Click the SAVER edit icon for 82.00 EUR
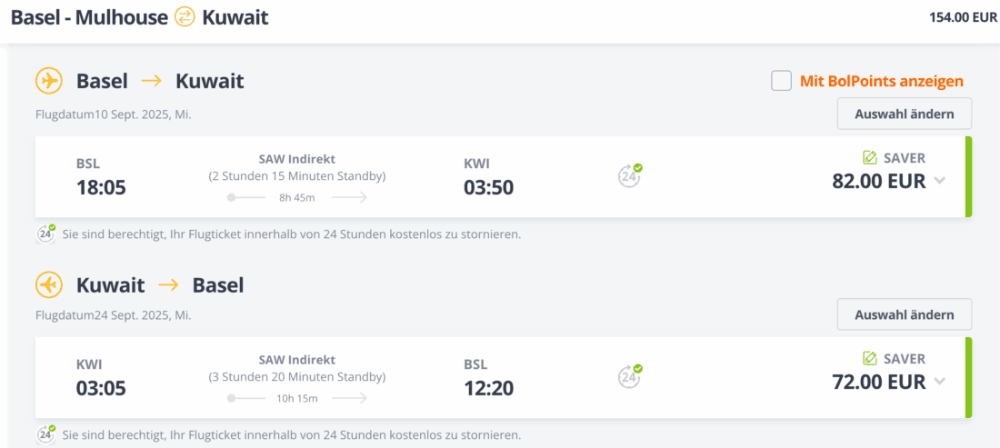 [870, 157]
